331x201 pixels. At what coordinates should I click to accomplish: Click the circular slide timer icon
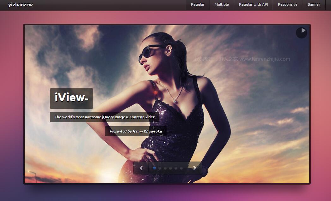point(302,33)
